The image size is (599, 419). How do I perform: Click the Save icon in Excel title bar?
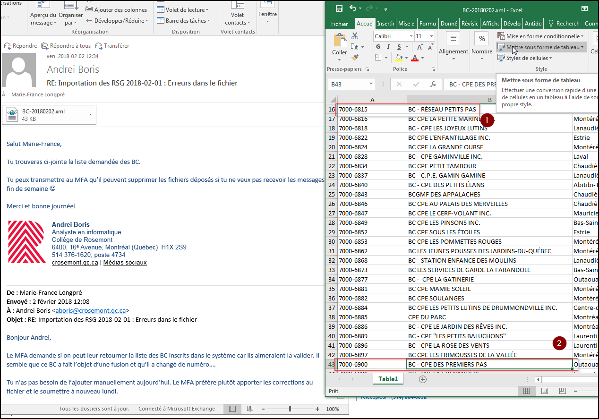[x=339, y=9]
